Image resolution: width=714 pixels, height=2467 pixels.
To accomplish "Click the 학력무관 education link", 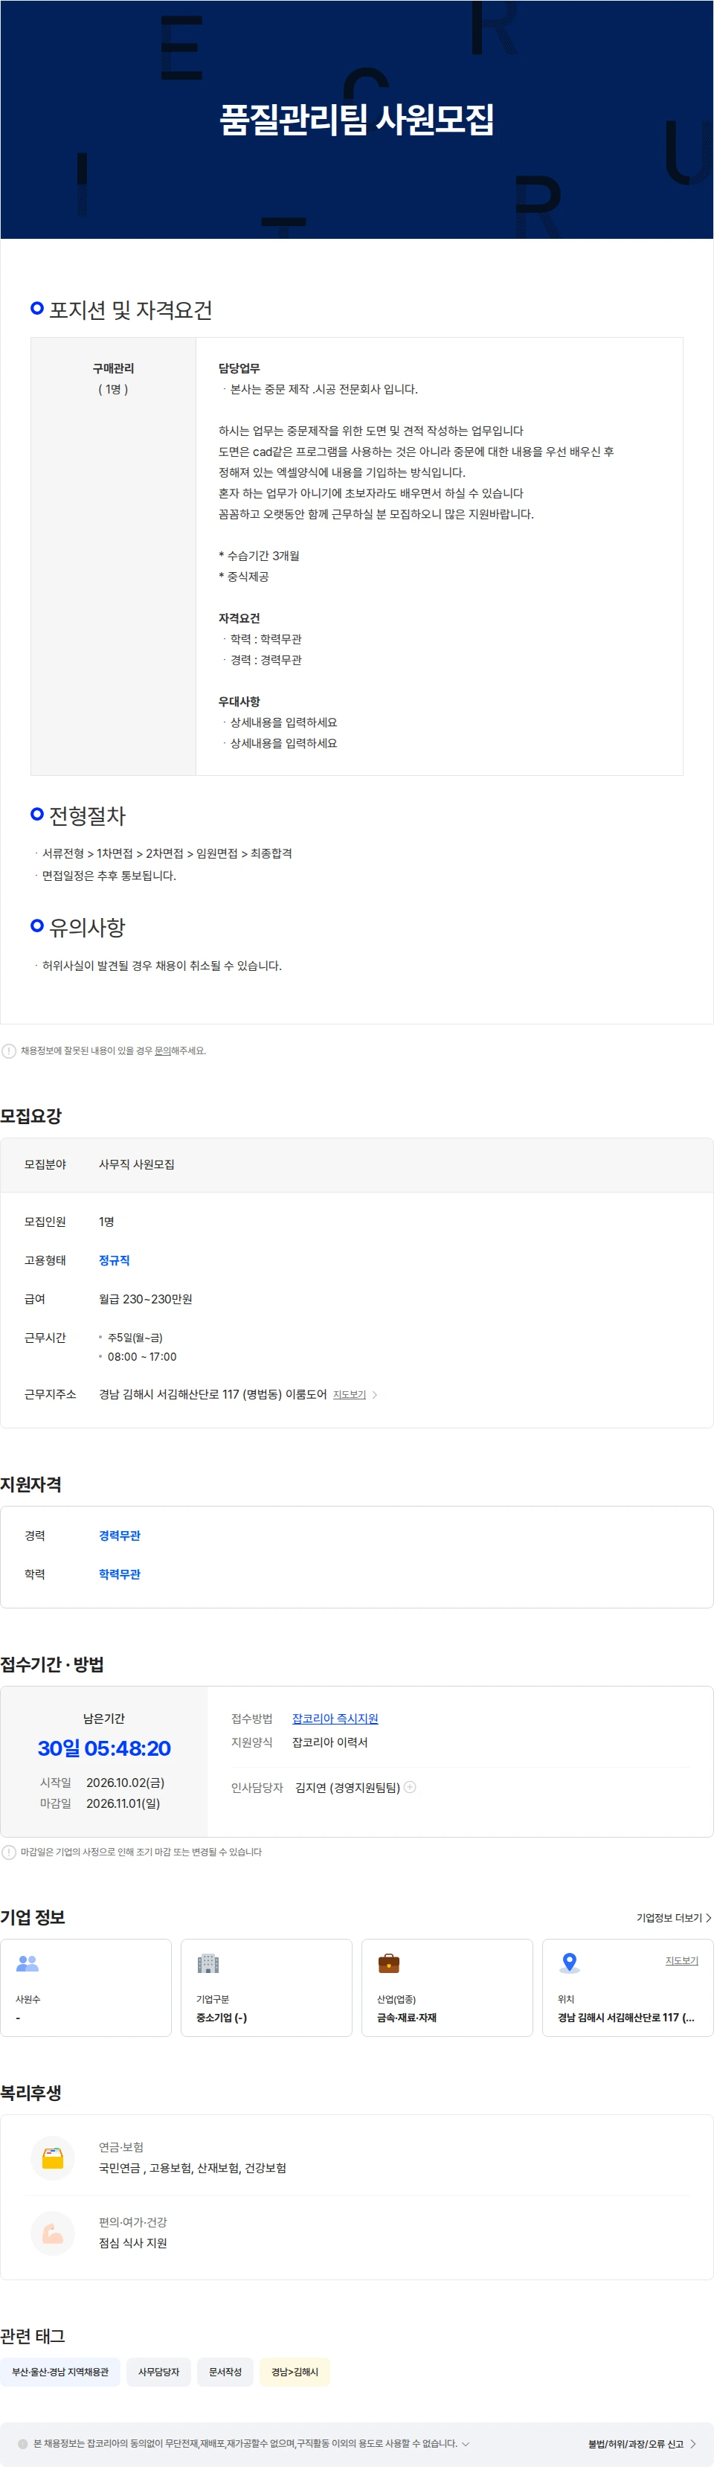I will (x=120, y=1573).
